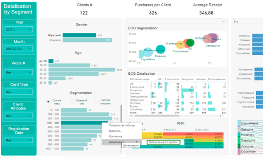This screenshot has width=263, height=158.
Task: Click the 800 - 900 segmentation bar
Action: click(x=74, y=144)
